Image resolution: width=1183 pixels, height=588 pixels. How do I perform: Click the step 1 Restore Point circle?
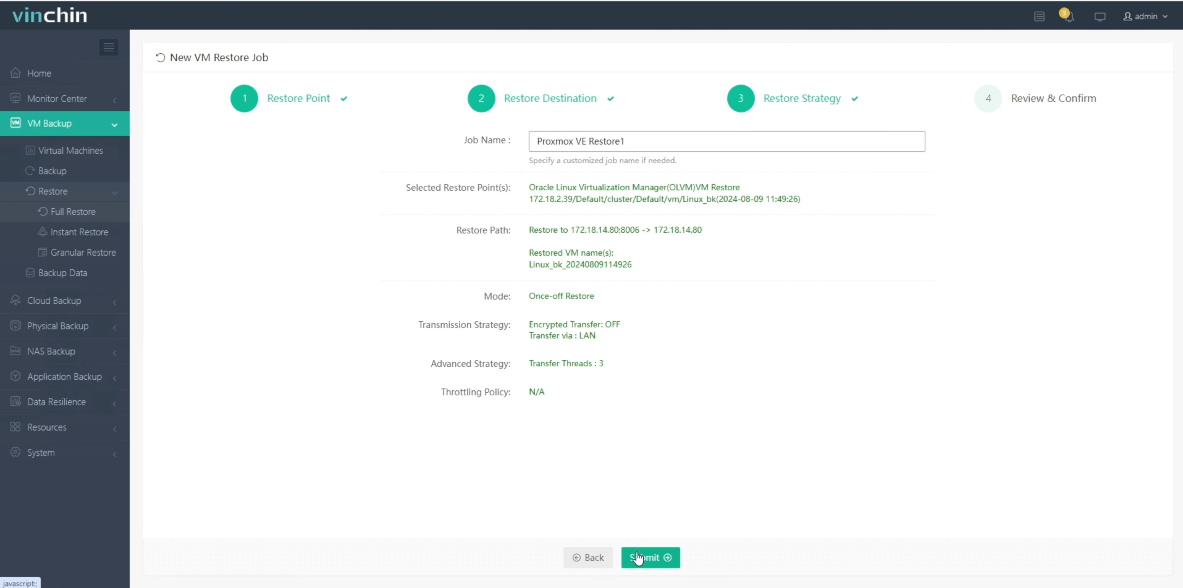click(244, 98)
